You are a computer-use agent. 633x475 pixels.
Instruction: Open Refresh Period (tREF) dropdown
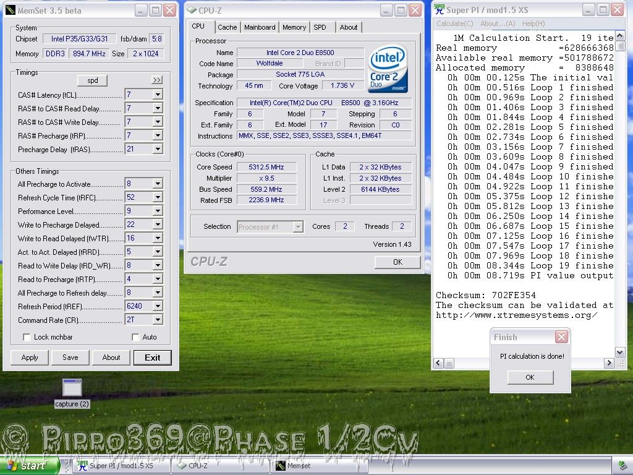pos(158,306)
